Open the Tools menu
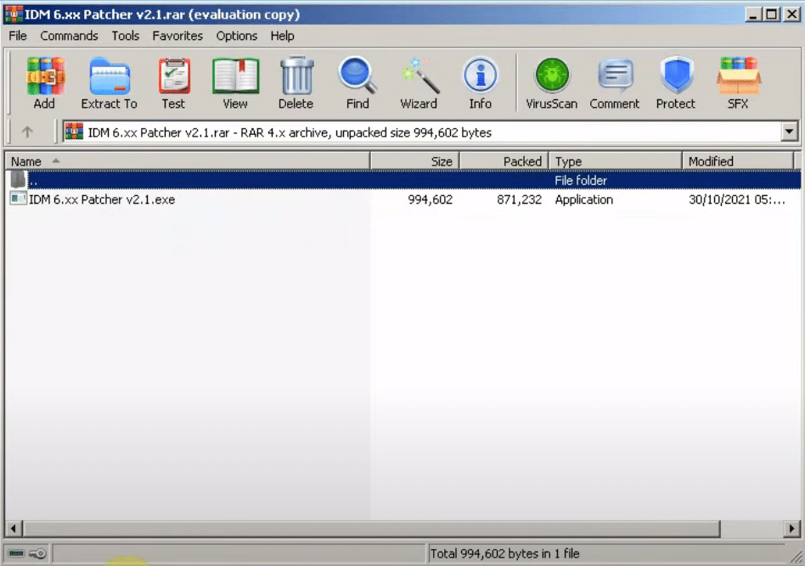This screenshot has width=805, height=566. [126, 36]
